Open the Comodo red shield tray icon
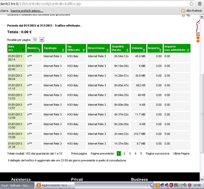Screen dimensions: 204x189 click(171, 185)
